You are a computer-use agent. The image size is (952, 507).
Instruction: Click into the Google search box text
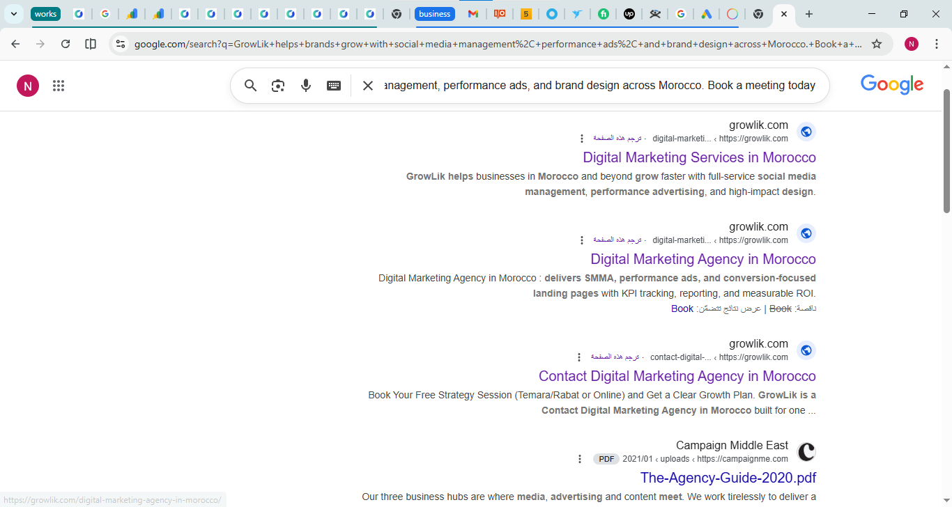point(599,86)
